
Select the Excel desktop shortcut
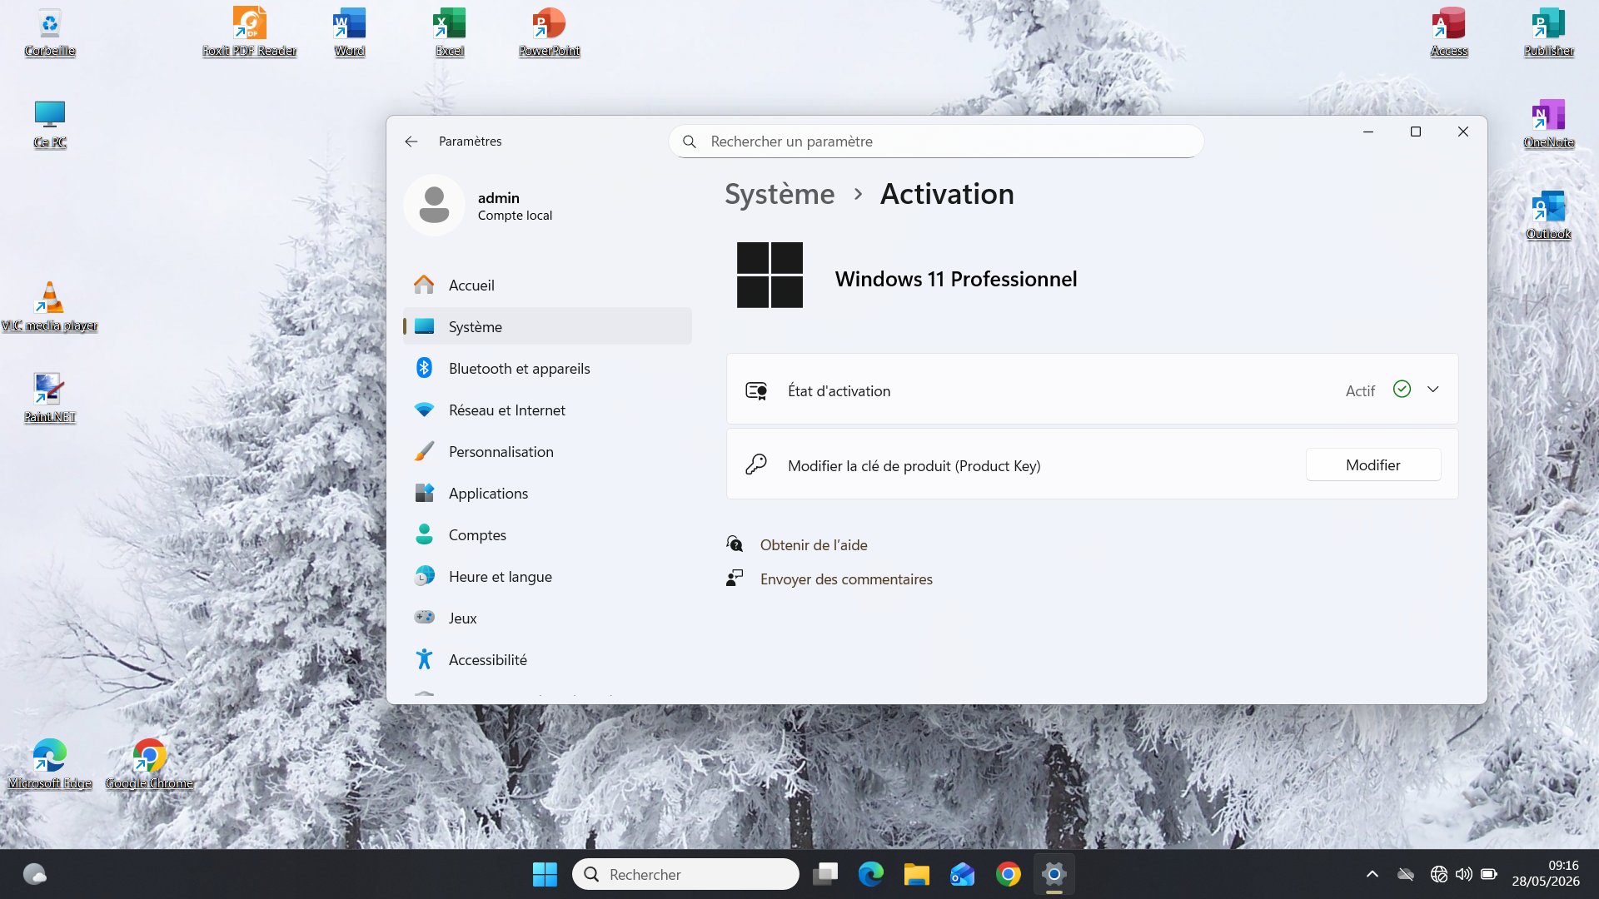[450, 33]
